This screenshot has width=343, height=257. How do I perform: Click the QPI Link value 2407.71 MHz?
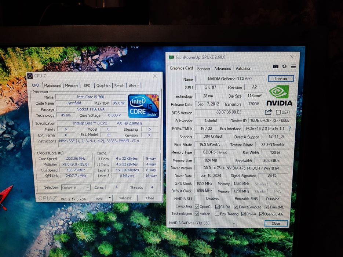76,175
